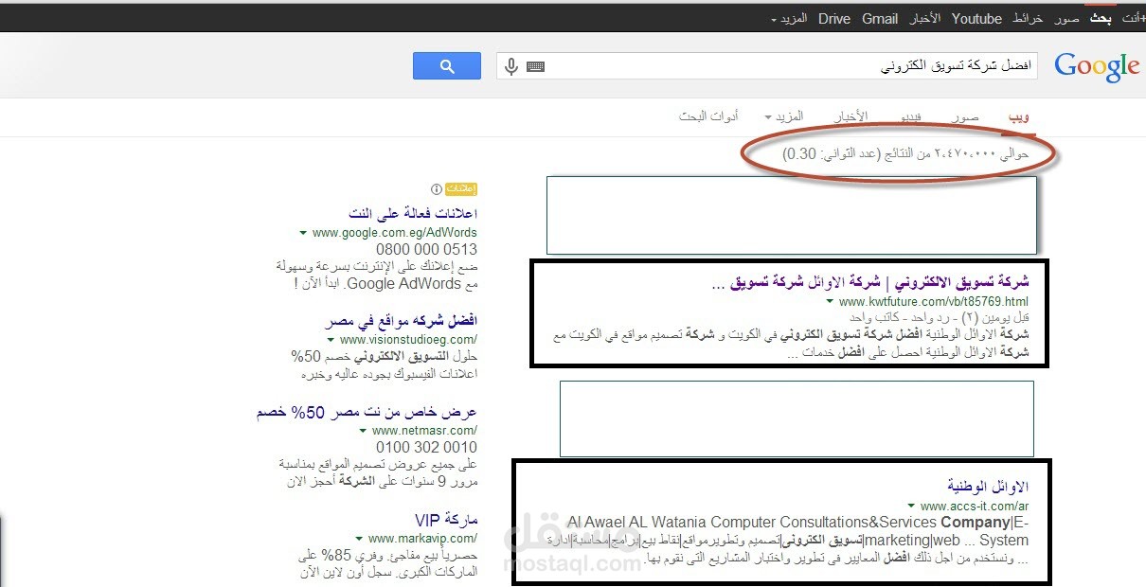
Task: Click the www.netmasr.com/ URL text
Action: 422,431
